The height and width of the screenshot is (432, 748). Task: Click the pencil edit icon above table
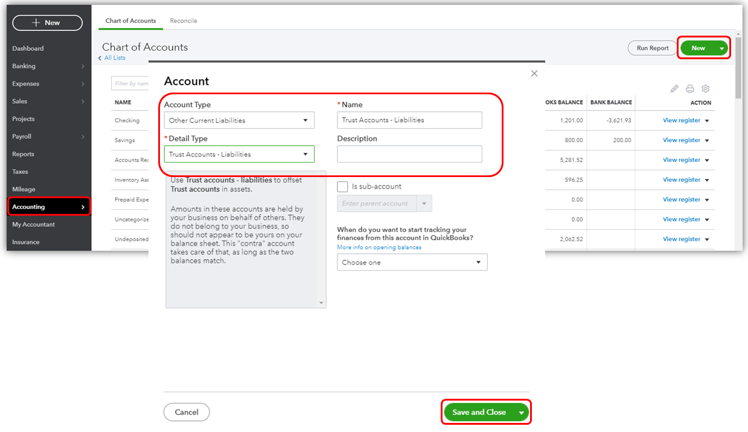coord(674,89)
